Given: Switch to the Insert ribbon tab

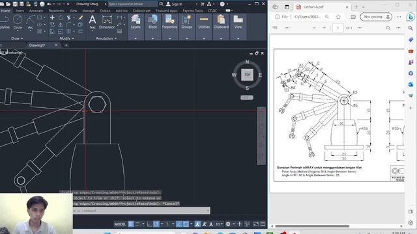Looking at the screenshot, I should coord(20,10).
